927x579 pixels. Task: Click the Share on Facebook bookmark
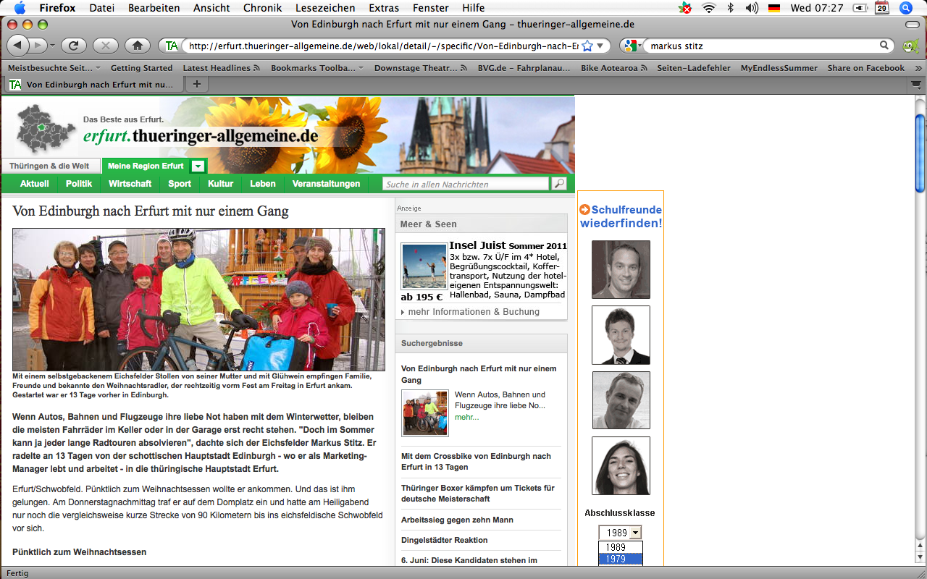(x=866, y=68)
